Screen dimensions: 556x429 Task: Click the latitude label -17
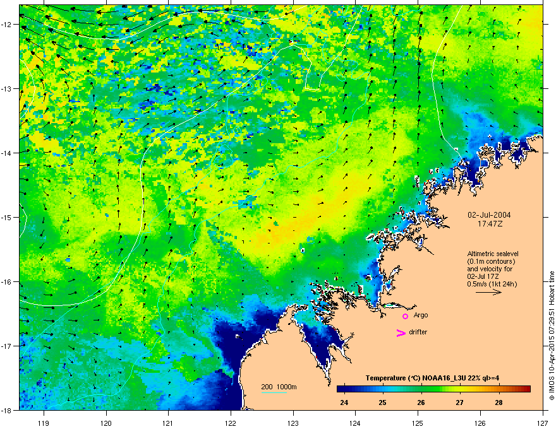point(7,346)
